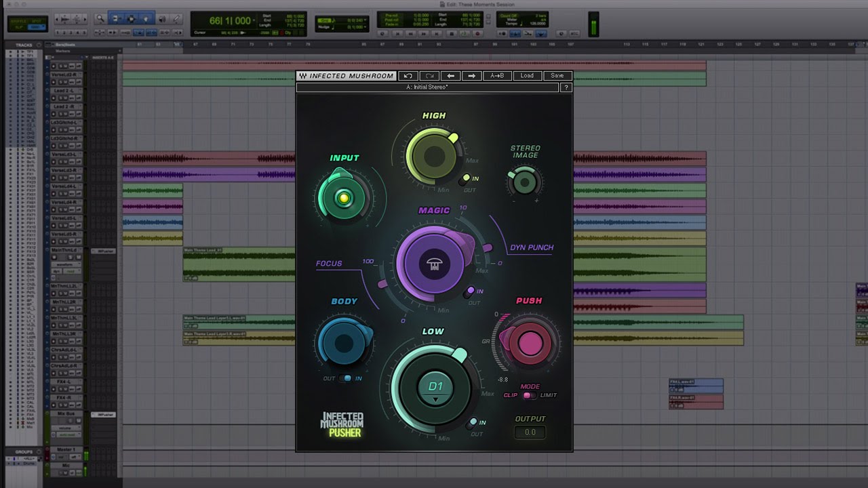Image resolution: width=868 pixels, height=488 pixels.
Task: Select the VerseLd3-L track name
Action: pyautogui.click(x=64, y=154)
